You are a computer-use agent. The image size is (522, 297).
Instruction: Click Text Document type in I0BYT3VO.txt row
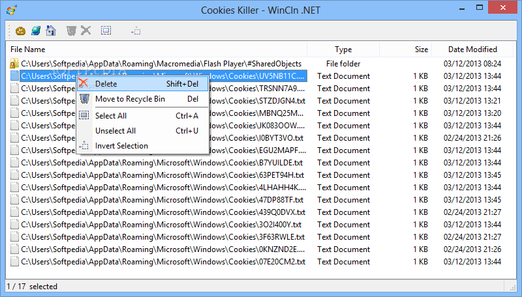click(343, 138)
